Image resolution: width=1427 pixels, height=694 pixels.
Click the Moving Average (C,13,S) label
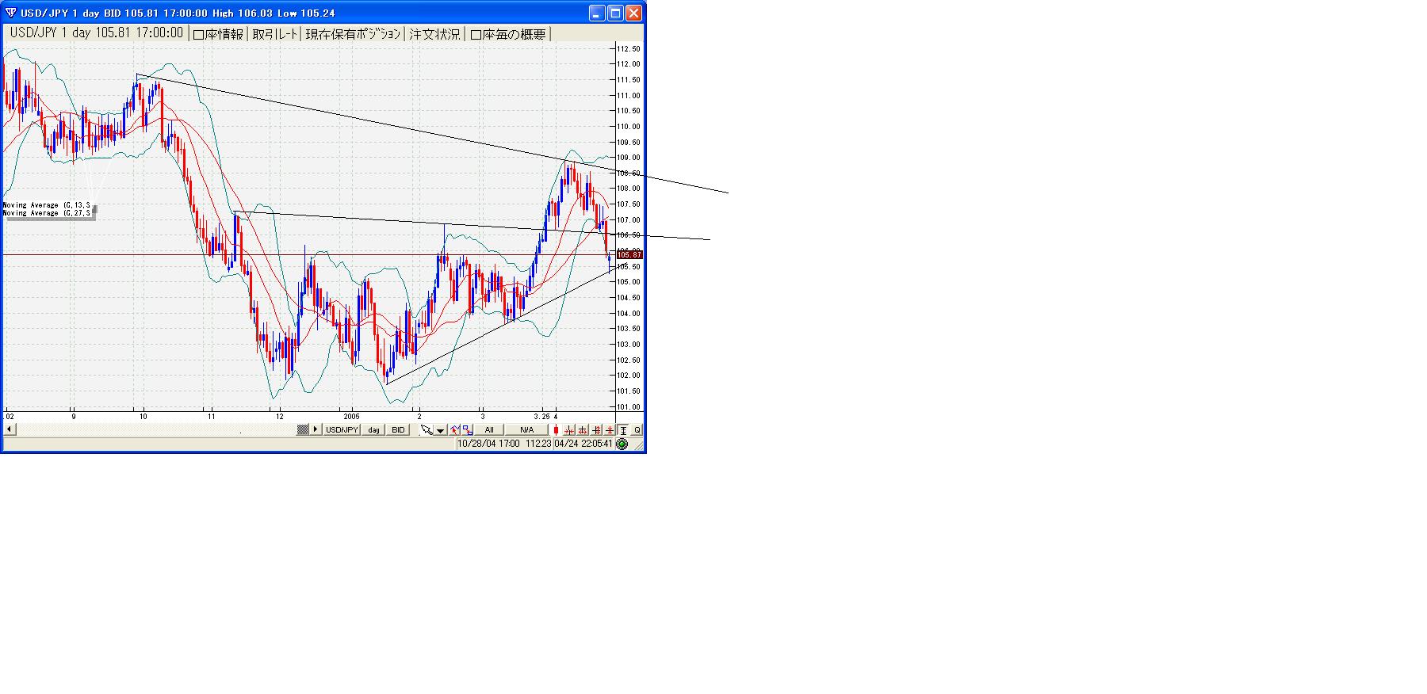47,205
